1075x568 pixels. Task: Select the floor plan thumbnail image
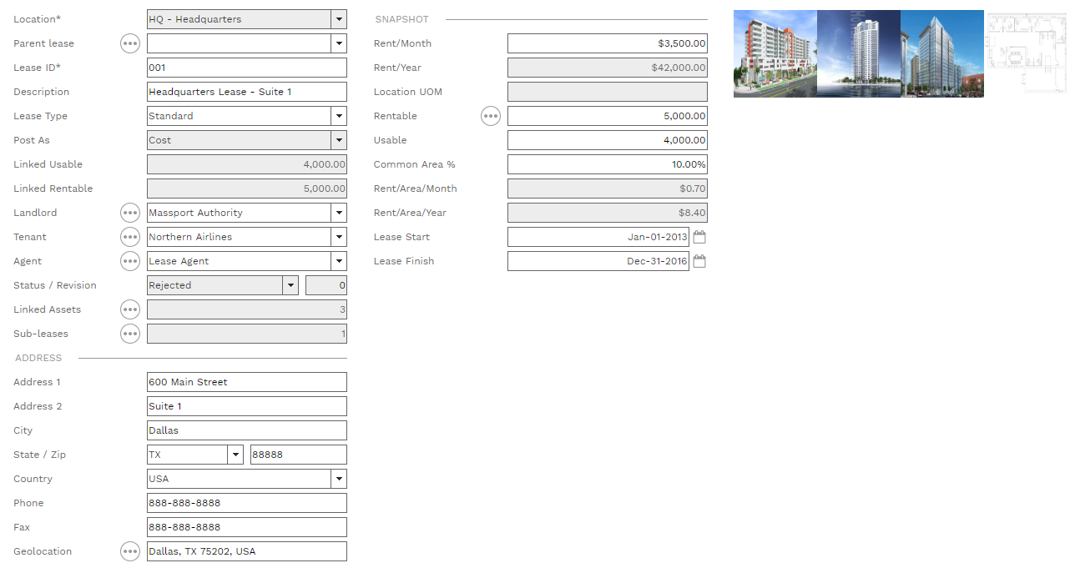(x=1026, y=53)
